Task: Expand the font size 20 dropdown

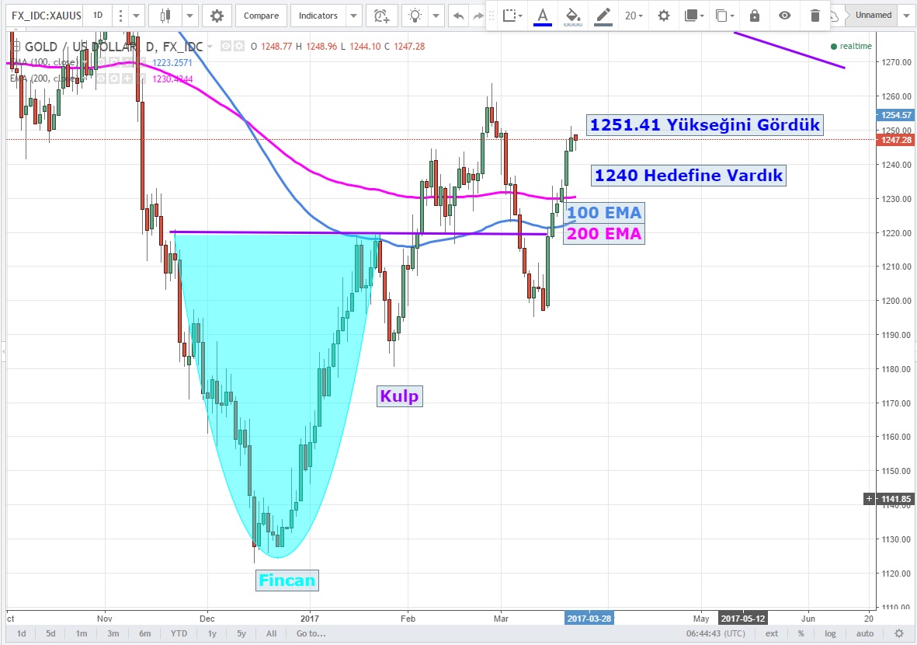Action: click(x=634, y=16)
